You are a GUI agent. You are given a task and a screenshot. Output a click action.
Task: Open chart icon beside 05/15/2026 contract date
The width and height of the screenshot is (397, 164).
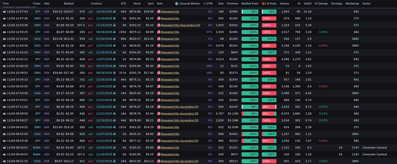pyautogui.click(x=114, y=66)
